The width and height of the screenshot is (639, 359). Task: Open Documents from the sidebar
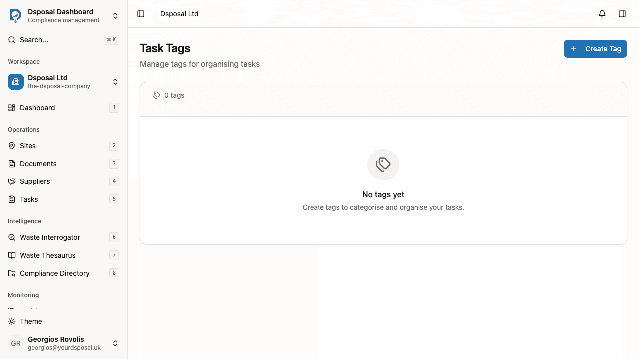[x=38, y=164]
